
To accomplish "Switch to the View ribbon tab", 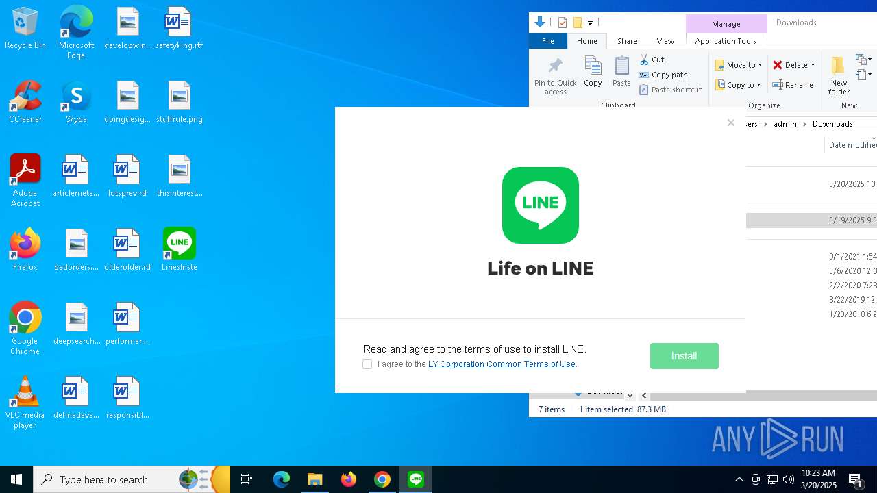I will 665,41.
